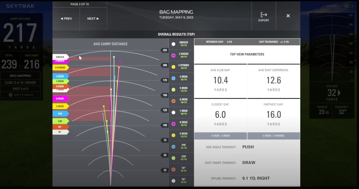Click the white Driver legend dot
This screenshot has width=359, height=189.
pyautogui.click(x=173, y=44)
